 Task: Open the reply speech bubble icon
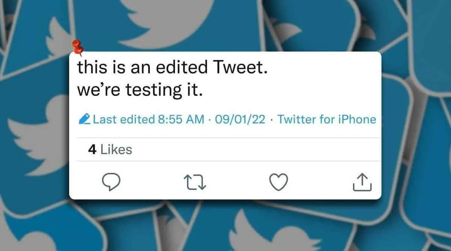[x=111, y=182]
